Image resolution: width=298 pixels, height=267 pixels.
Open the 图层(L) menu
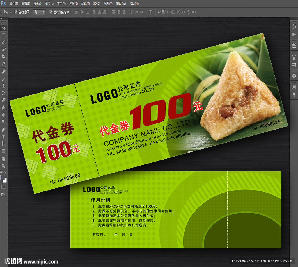click(49, 3)
